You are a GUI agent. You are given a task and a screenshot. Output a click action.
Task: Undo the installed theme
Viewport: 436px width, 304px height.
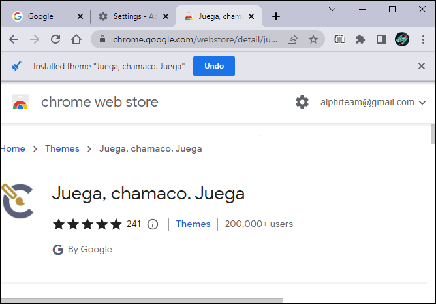214,66
